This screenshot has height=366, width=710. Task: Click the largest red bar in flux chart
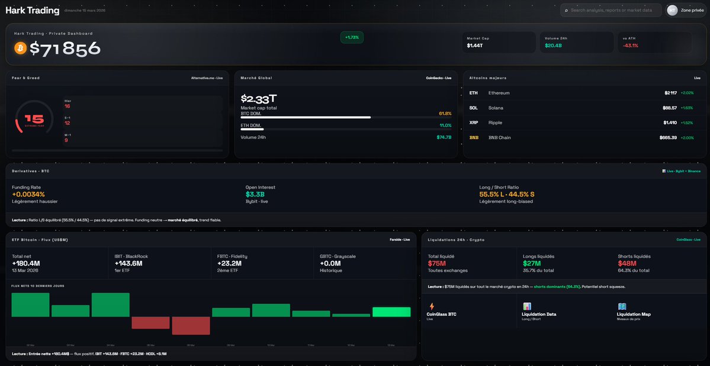click(191, 326)
